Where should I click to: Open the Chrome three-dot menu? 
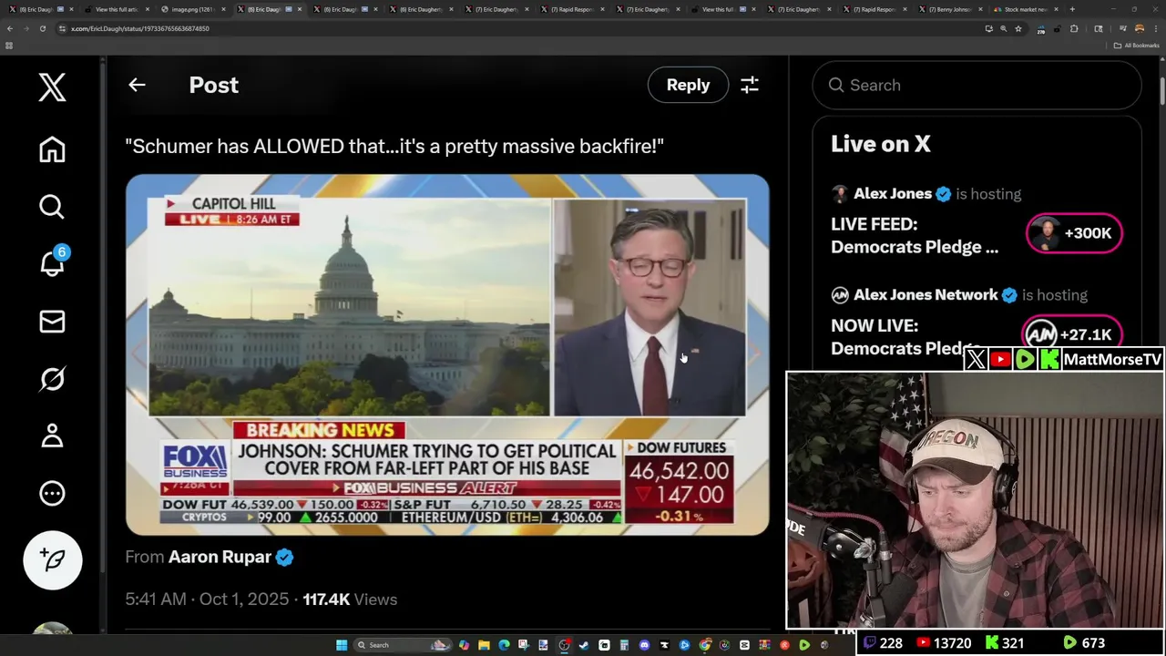[x=1156, y=28]
